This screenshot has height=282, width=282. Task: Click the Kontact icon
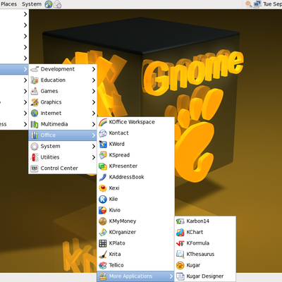(x=103, y=133)
